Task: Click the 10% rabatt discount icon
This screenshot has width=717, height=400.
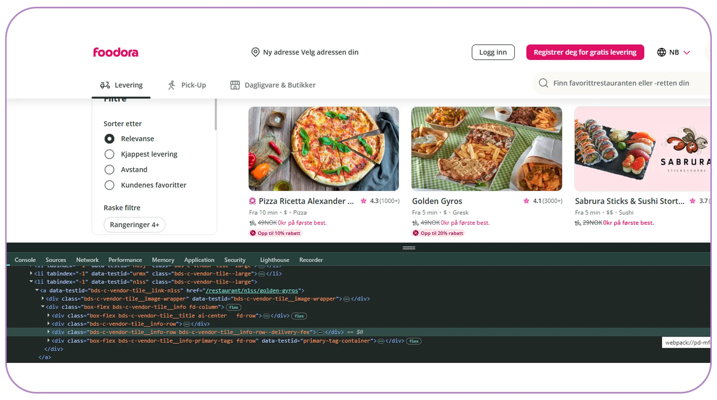Action: pos(253,233)
